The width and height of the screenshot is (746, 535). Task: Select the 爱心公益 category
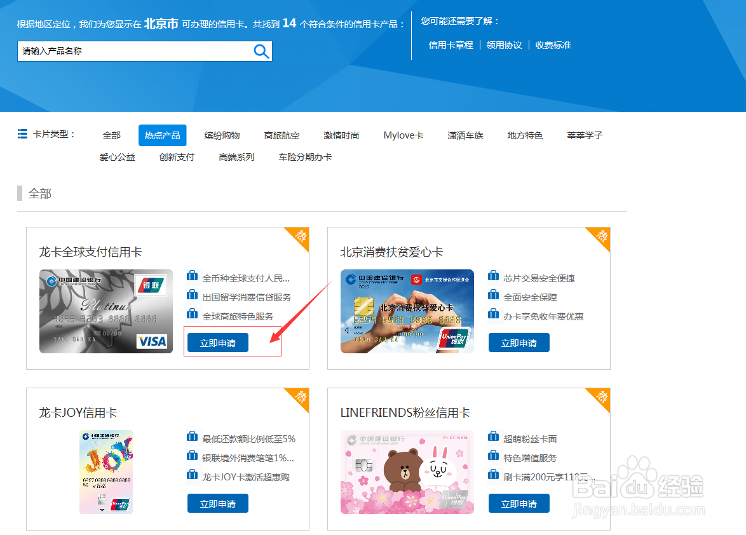[117, 157]
